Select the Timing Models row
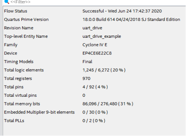This screenshot has height=136, width=186. click(x=94, y=62)
